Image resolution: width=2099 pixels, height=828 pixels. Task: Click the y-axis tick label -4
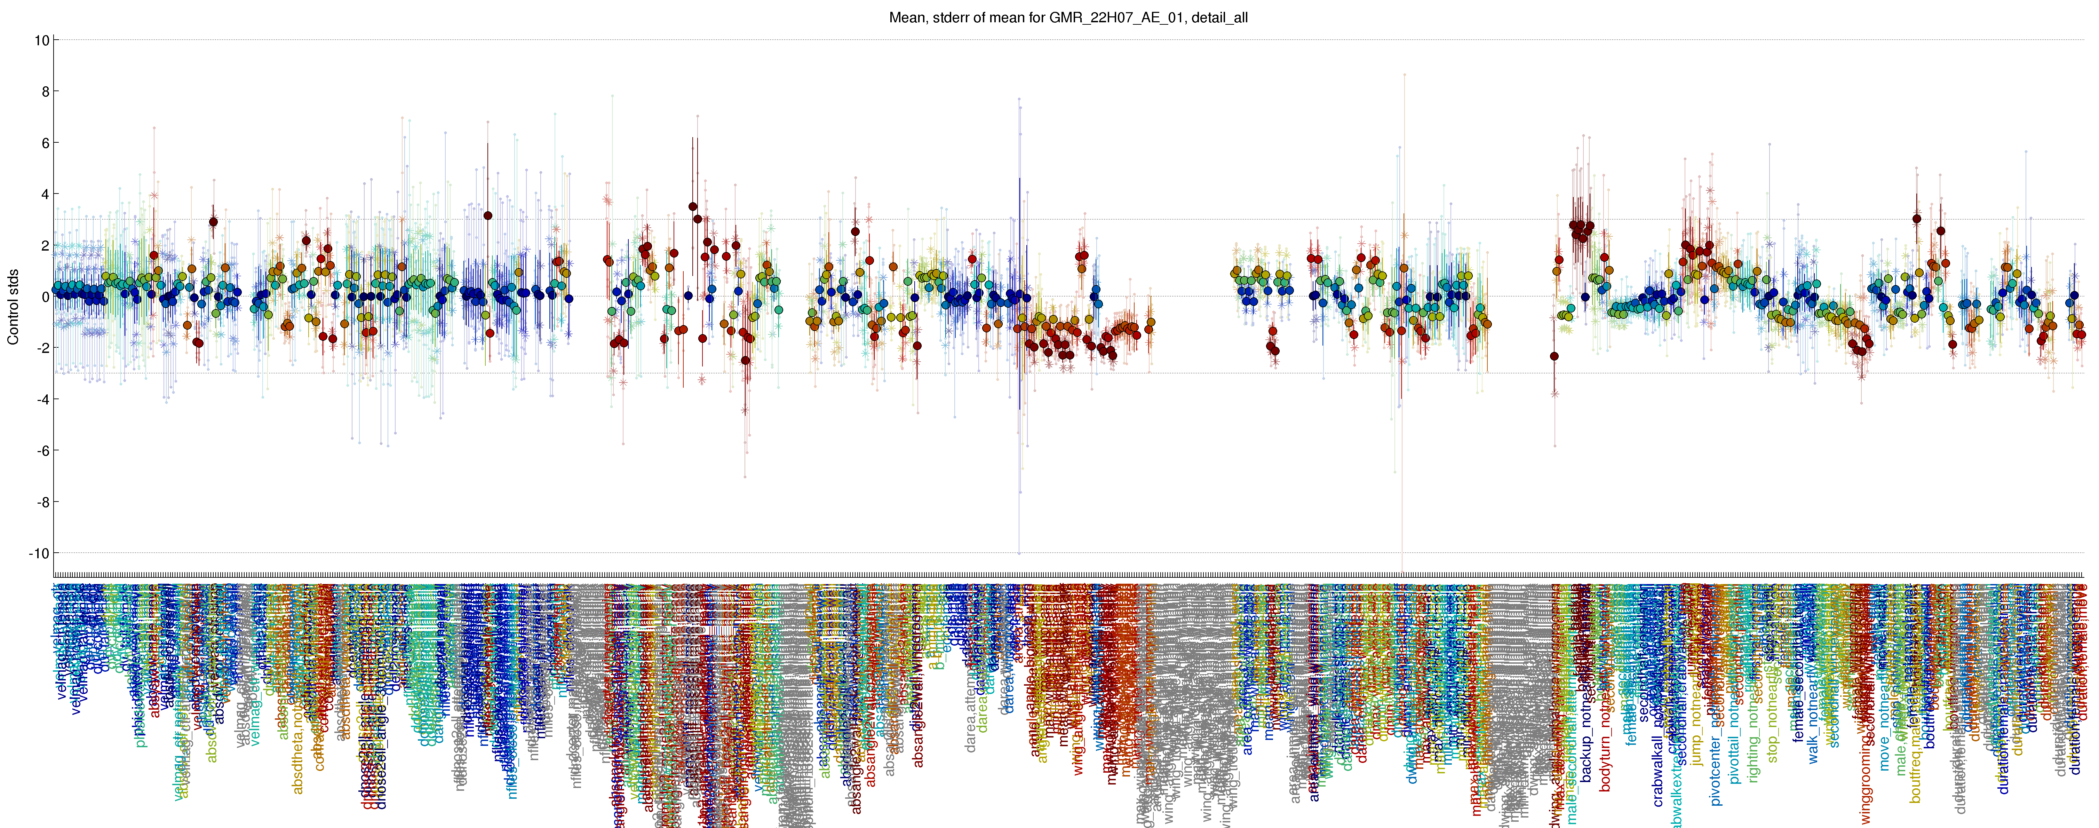(x=42, y=399)
